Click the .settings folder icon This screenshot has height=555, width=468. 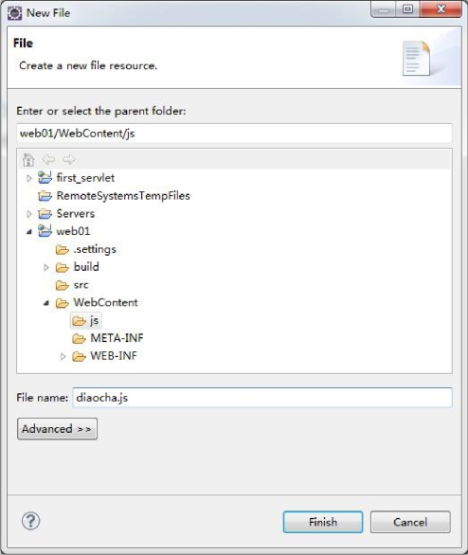tap(63, 249)
